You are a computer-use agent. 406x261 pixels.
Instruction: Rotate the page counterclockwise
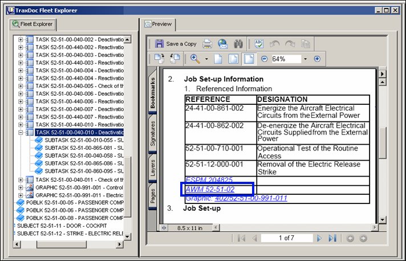tap(175, 59)
